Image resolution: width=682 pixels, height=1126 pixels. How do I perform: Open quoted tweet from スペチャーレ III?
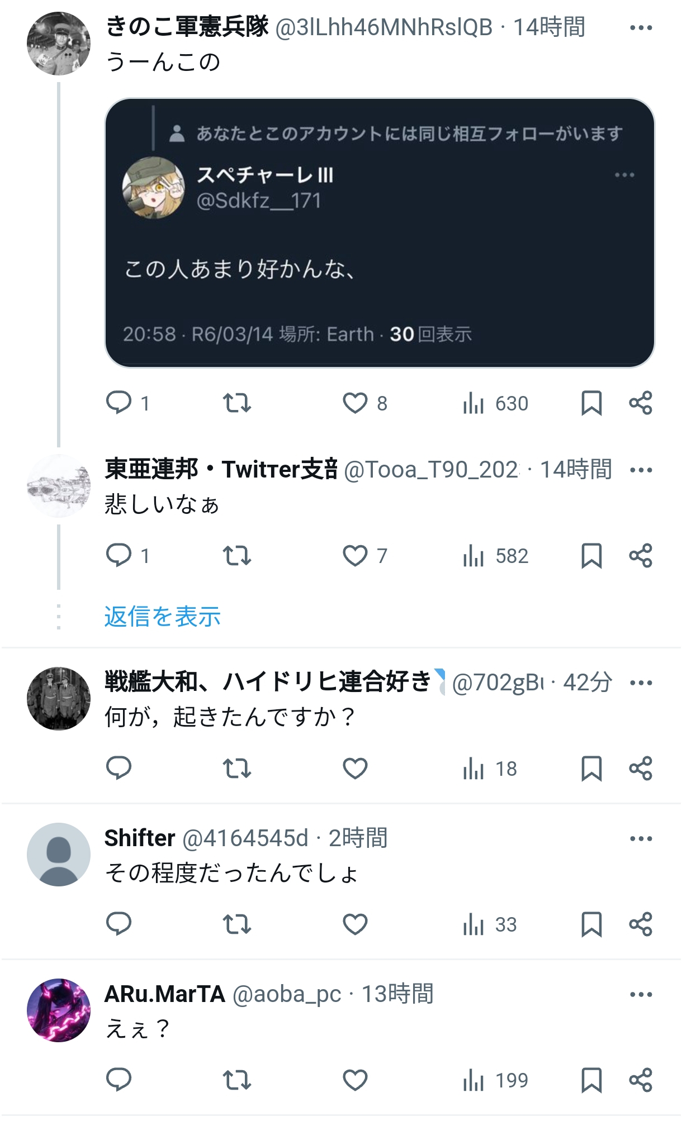click(x=380, y=233)
